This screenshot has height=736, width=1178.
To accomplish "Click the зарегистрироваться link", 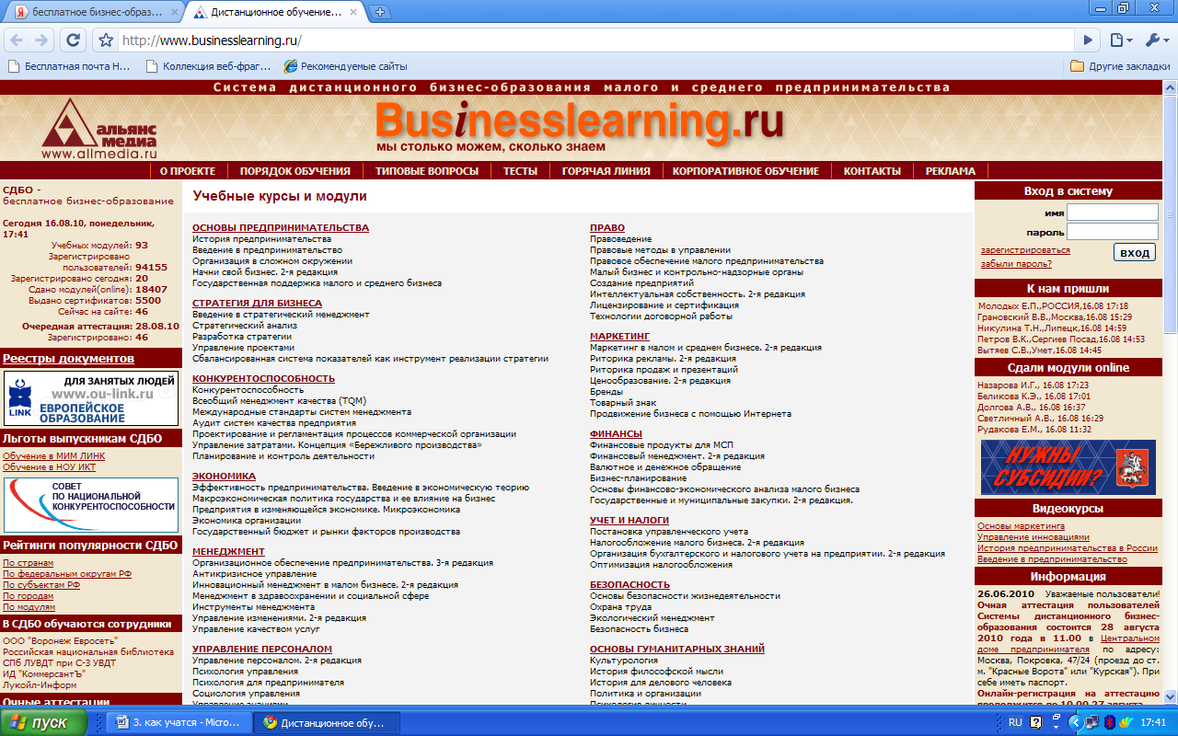I will [1025, 250].
